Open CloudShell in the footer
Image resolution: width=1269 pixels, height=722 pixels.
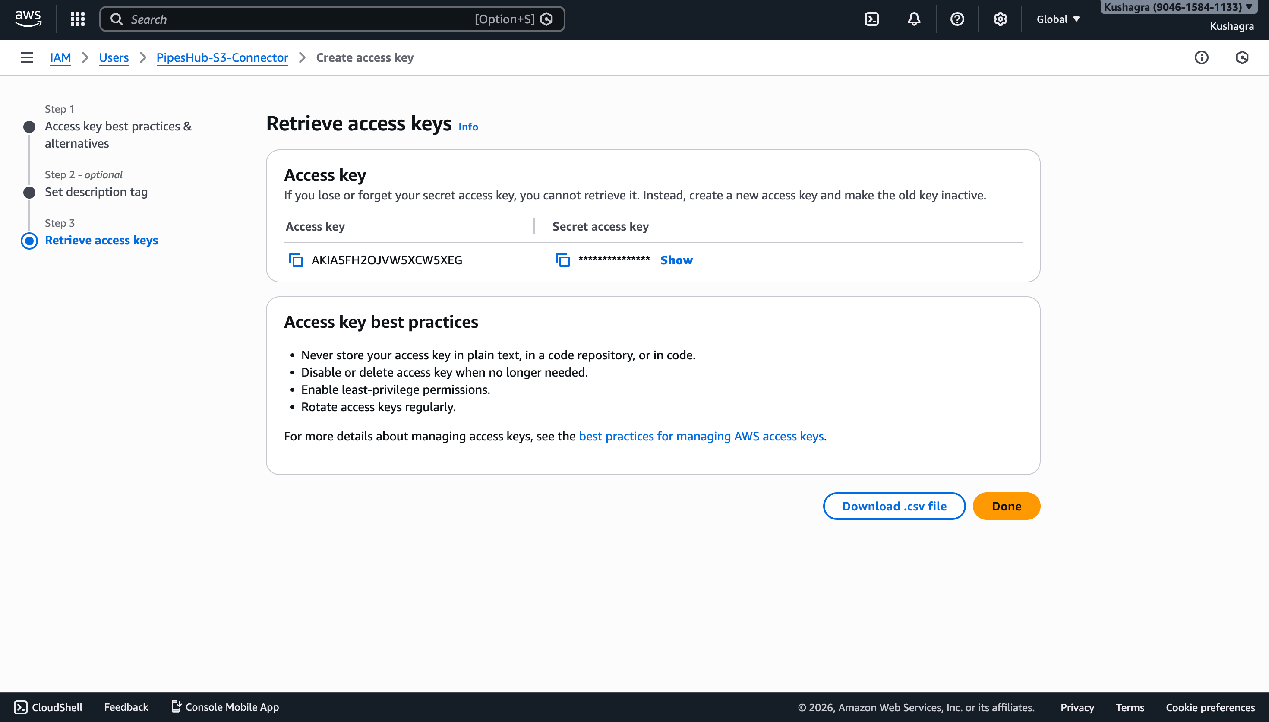48,707
